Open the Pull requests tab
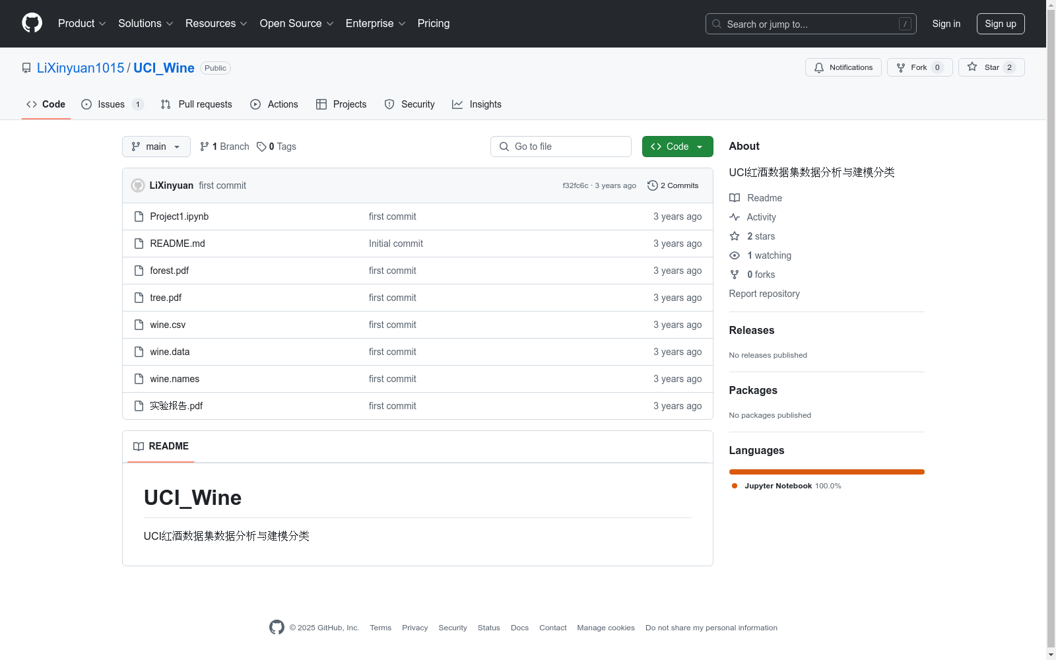1056x660 pixels. [197, 104]
